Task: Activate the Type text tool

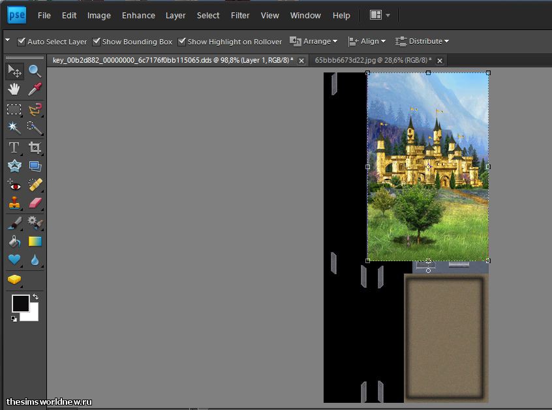Action: tap(14, 148)
